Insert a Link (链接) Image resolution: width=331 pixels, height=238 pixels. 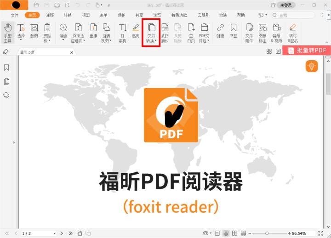tap(220, 31)
